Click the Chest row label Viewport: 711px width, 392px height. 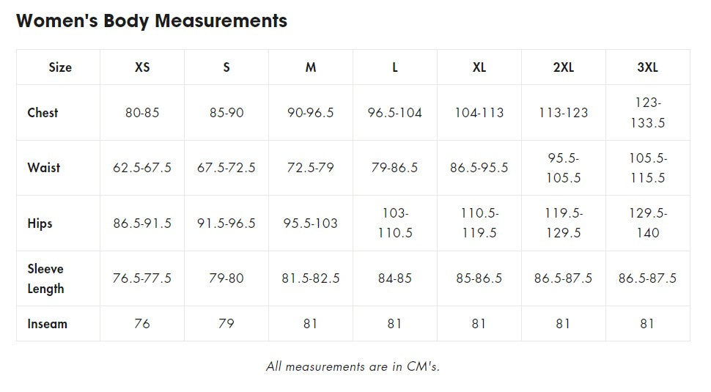tap(43, 113)
